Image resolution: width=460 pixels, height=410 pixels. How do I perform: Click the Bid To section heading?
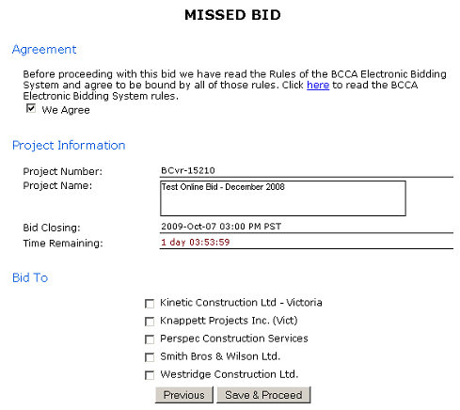(30, 277)
